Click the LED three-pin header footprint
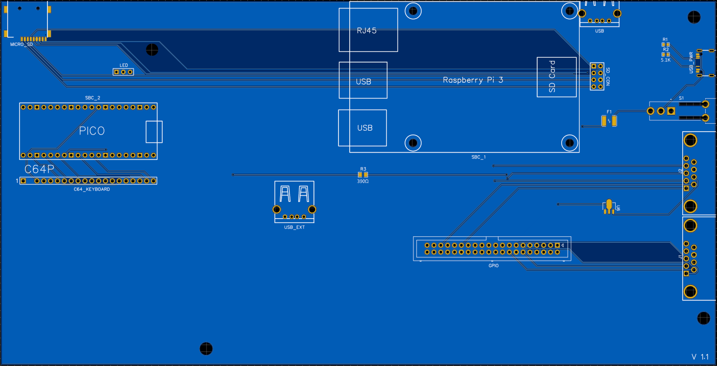The height and width of the screenshot is (366, 717). (123, 72)
